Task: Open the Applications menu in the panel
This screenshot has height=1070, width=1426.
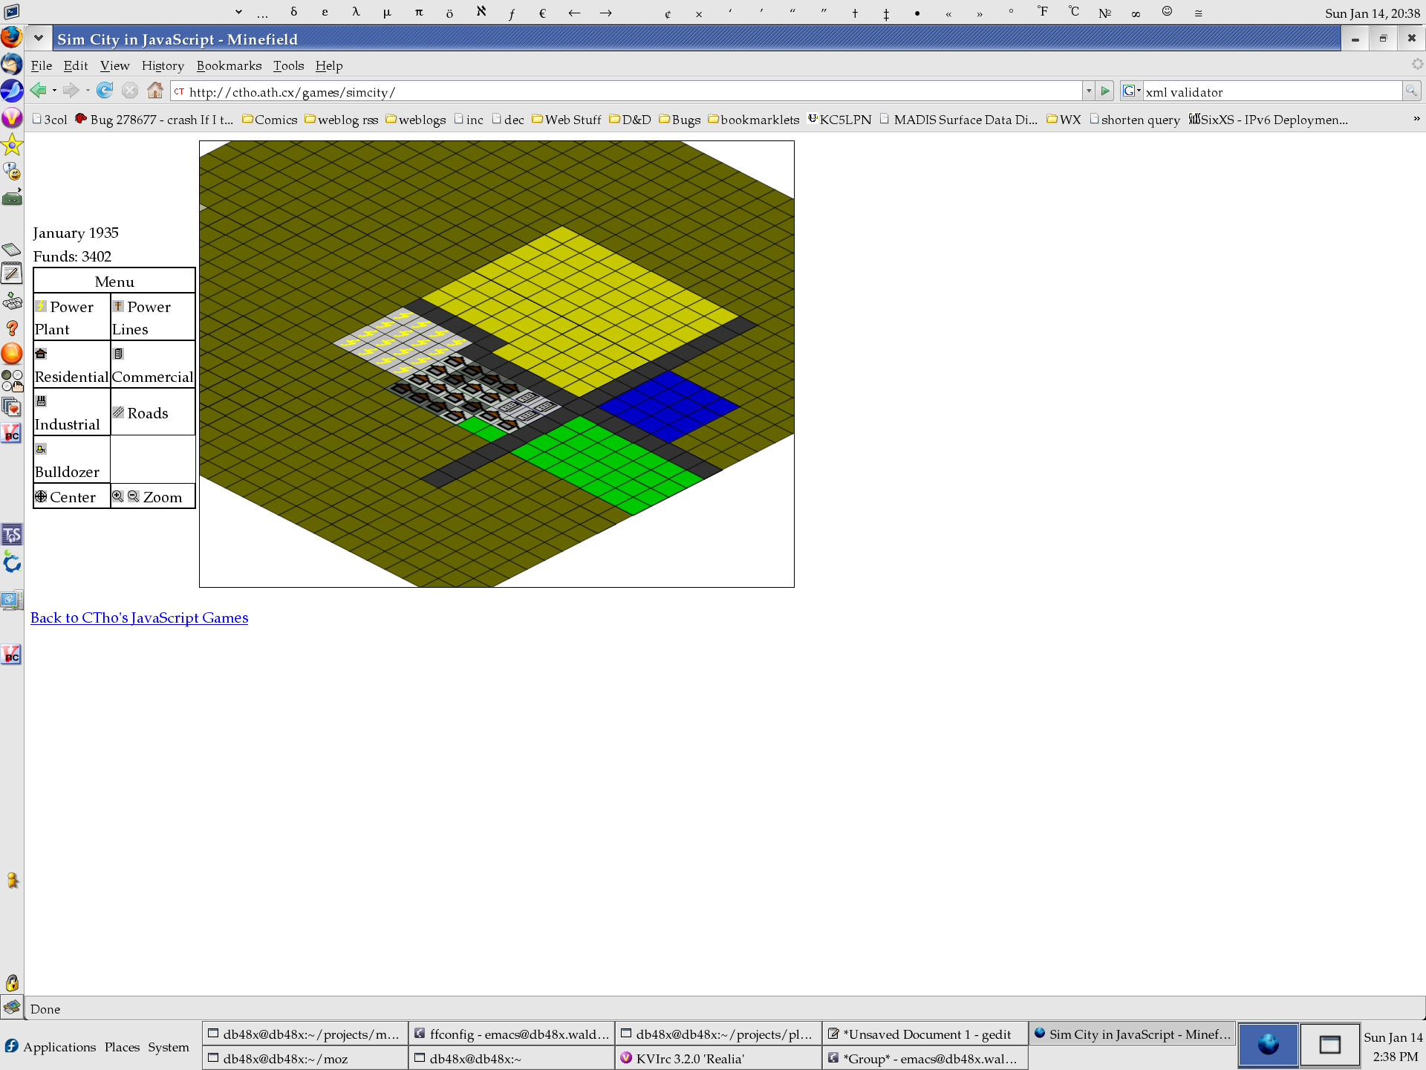Action: click(x=51, y=1046)
